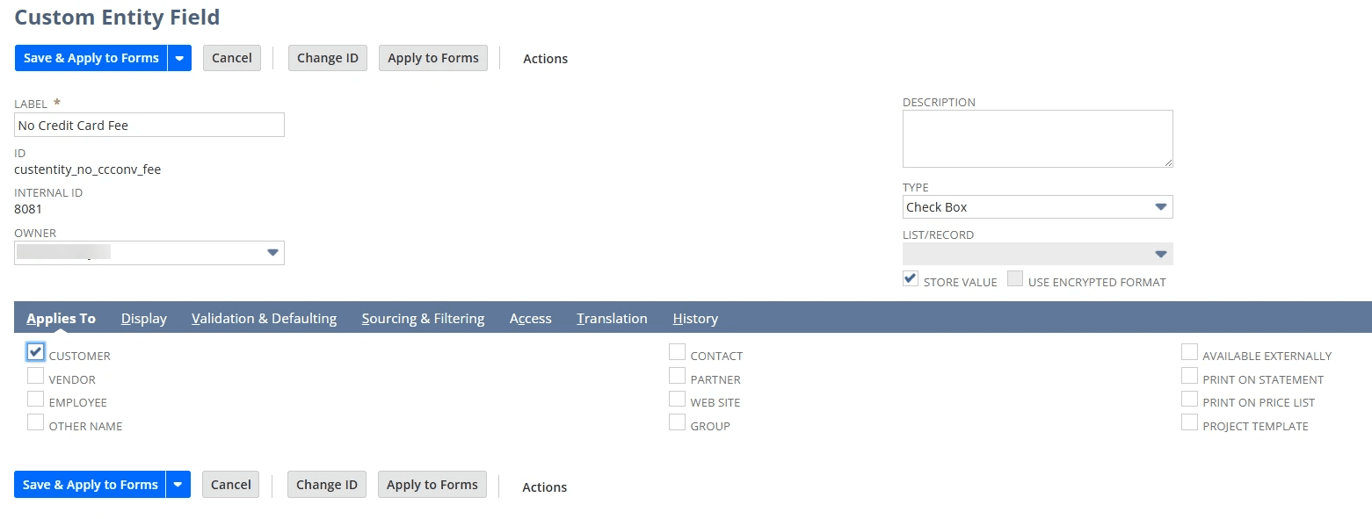Image resolution: width=1372 pixels, height=519 pixels.
Task: Click the top Apply to Forms button
Action: pyautogui.click(x=433, y=58)
